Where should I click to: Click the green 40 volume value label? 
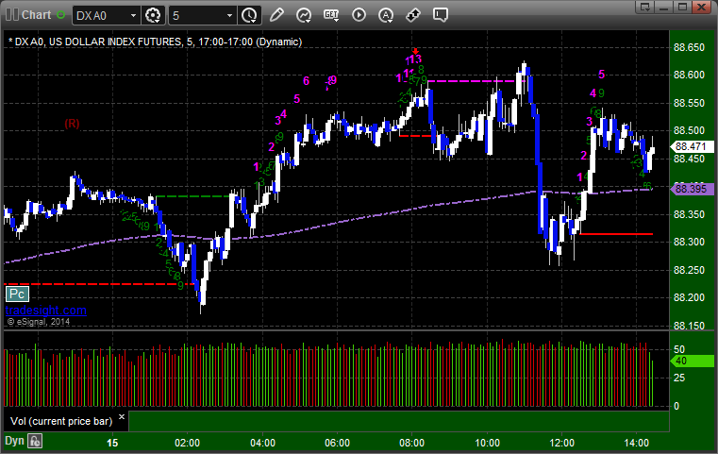[691, 361]
